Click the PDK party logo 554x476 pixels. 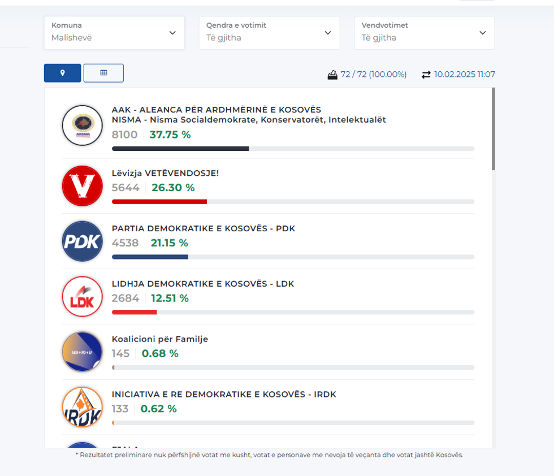(x=82, y=241)
